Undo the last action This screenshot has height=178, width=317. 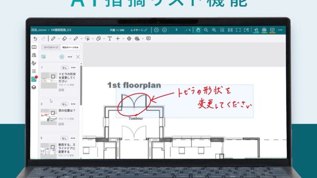coord(35,39)
